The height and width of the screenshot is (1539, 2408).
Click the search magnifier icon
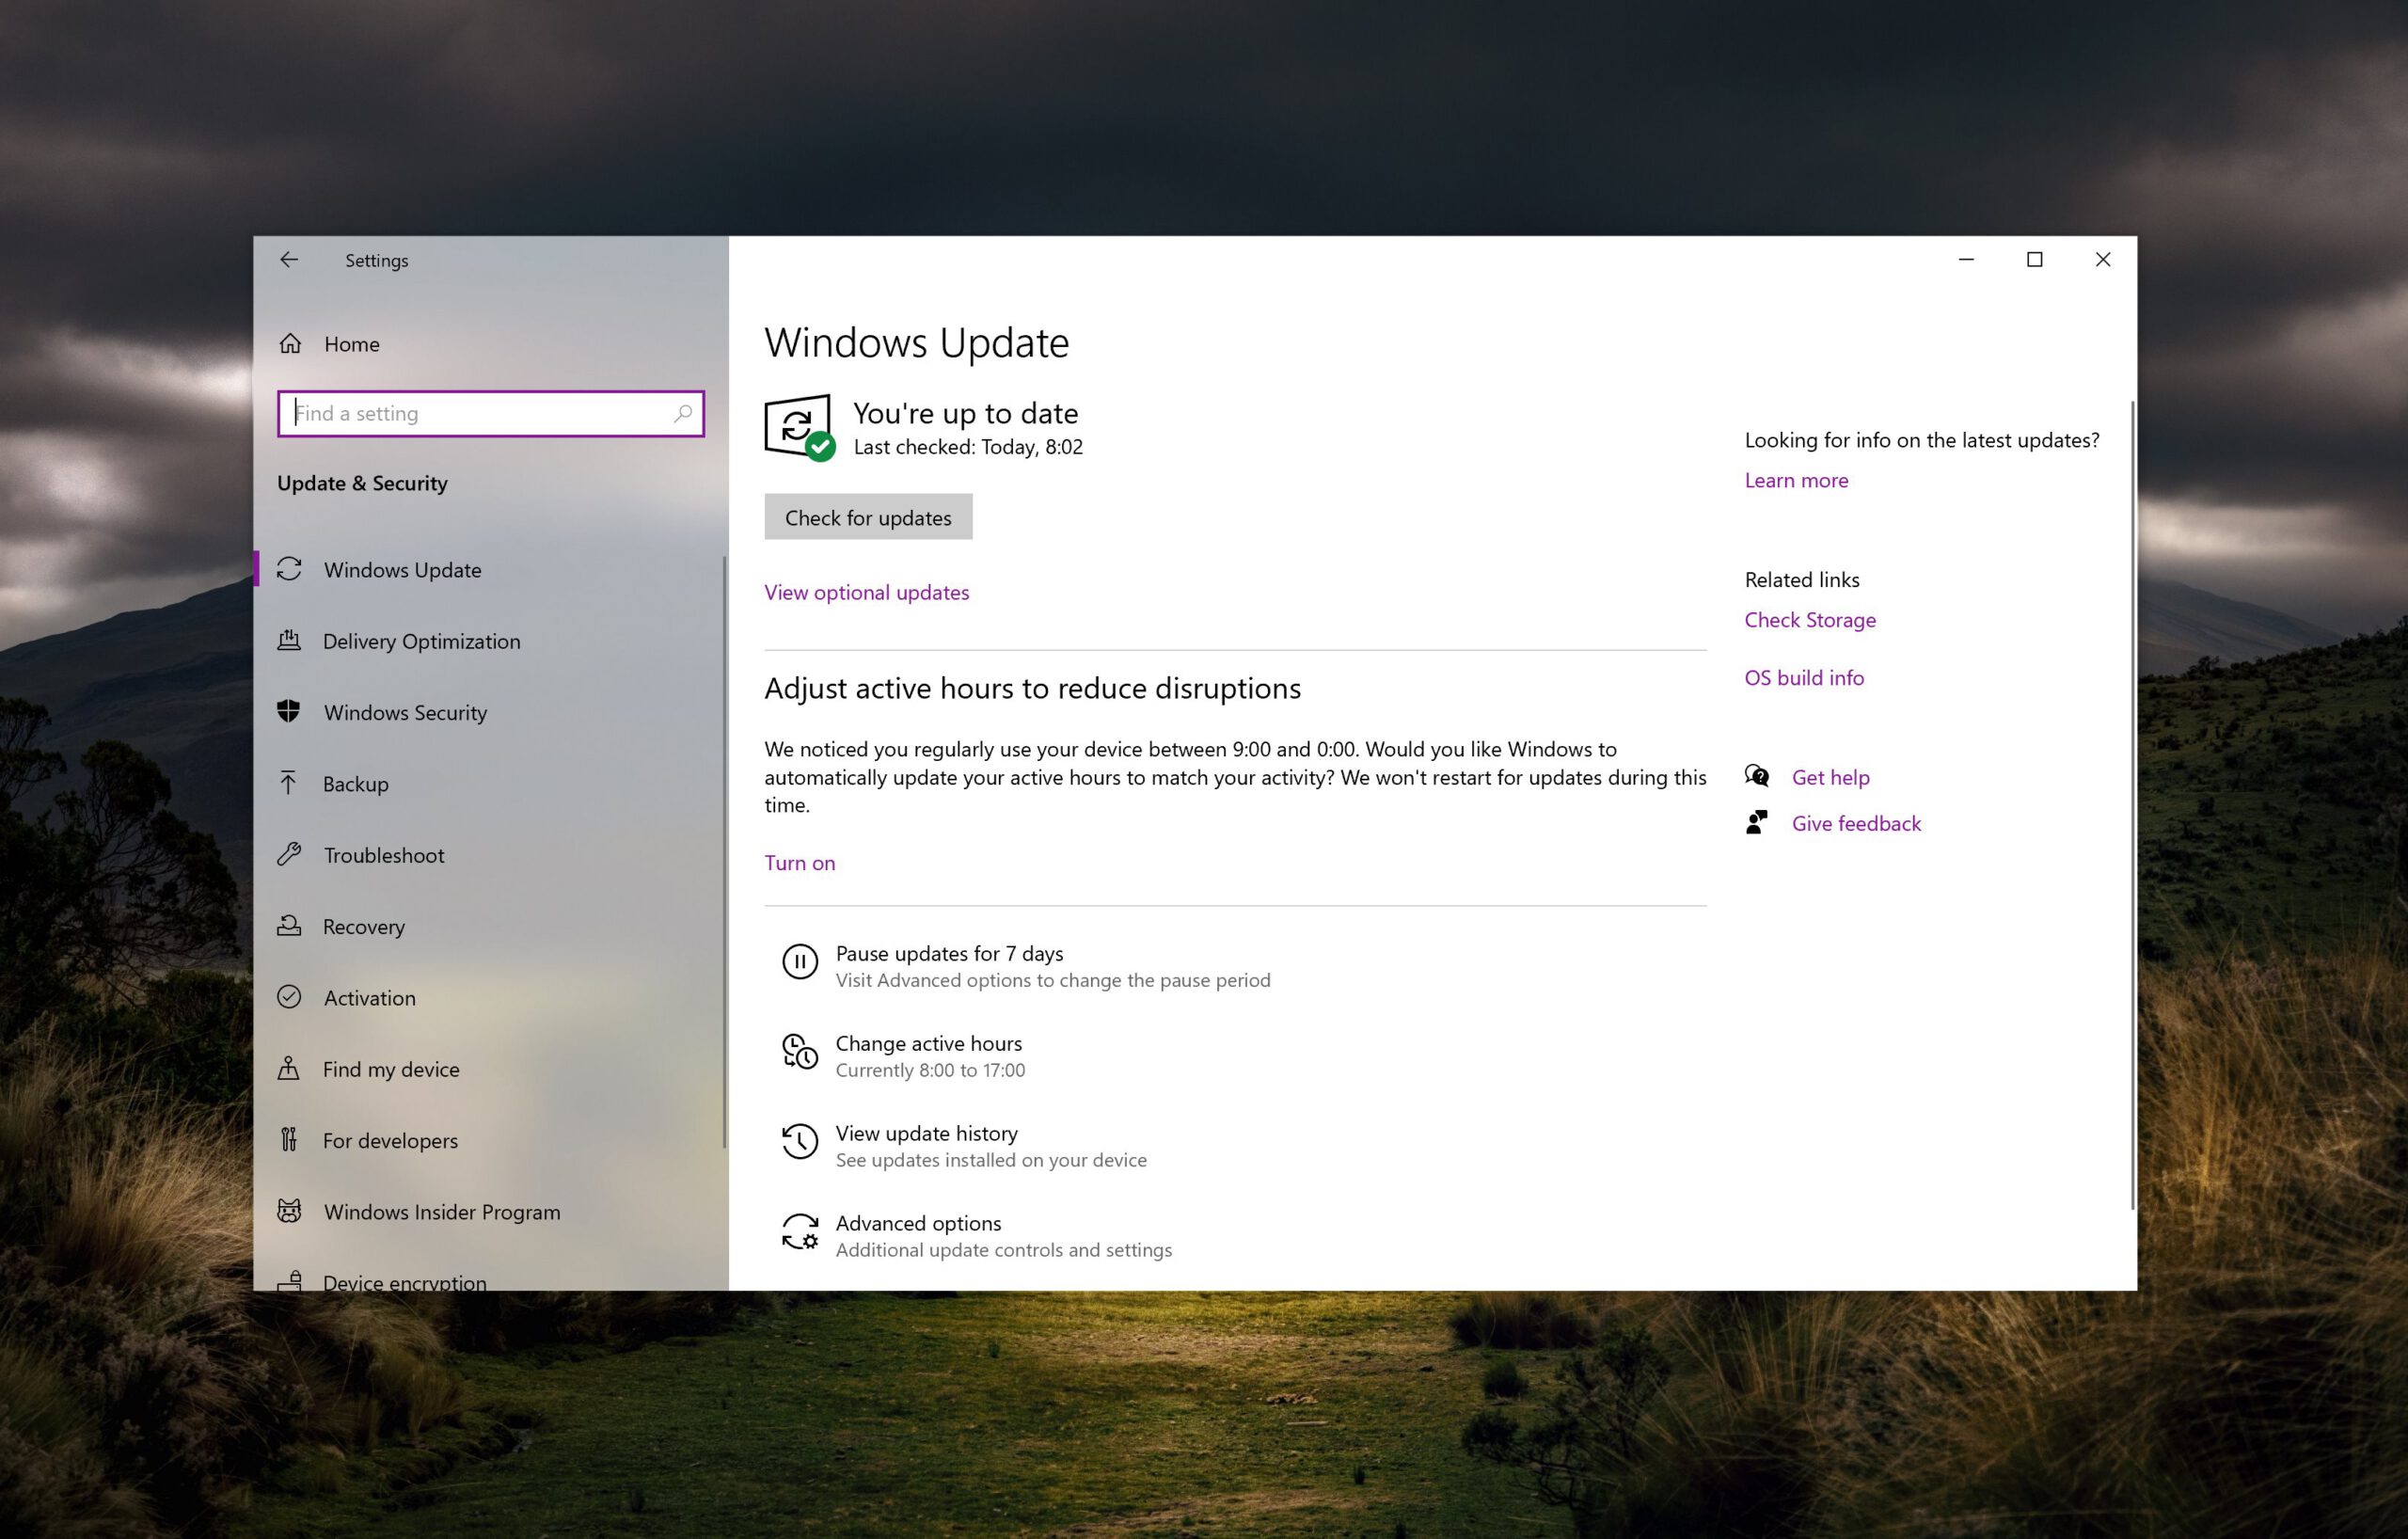(683, 413)
